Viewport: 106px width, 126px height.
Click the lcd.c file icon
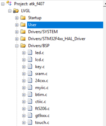point(30,59)
